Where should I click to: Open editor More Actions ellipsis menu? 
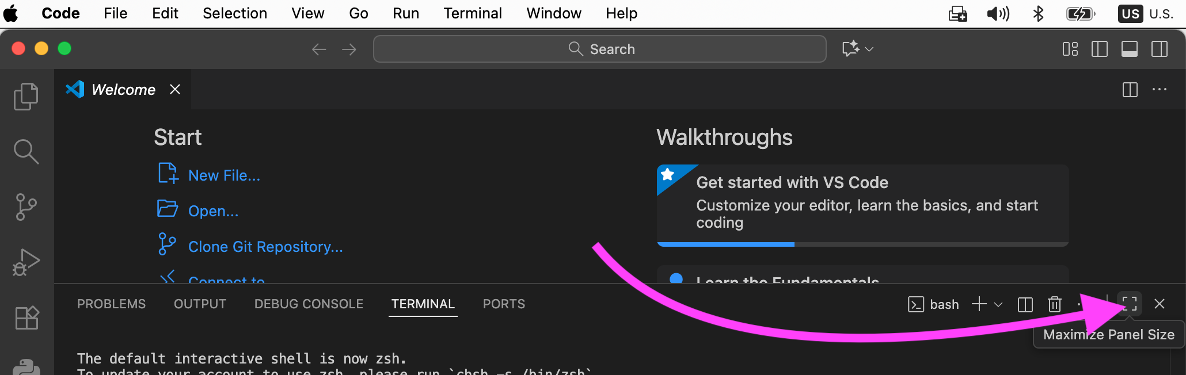(1159, 90)
